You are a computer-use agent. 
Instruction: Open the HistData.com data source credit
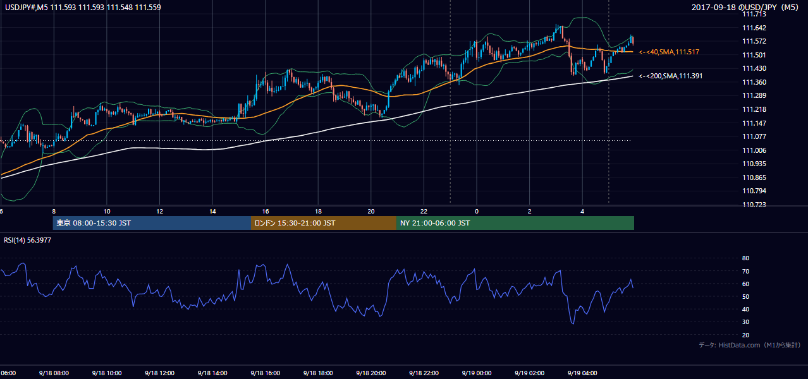click(x=750, y=345)
